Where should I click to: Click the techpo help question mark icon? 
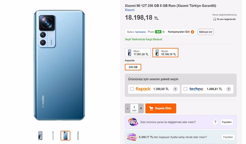(x=228, y=89)
